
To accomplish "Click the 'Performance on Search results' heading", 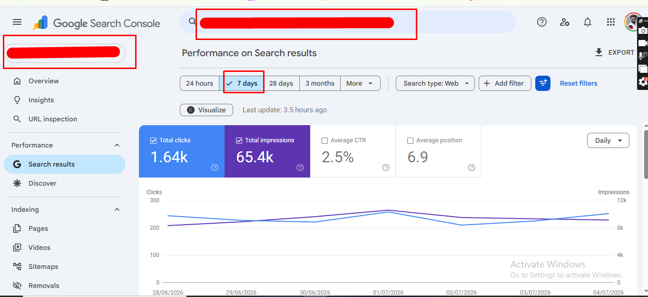I will (249, 53).
